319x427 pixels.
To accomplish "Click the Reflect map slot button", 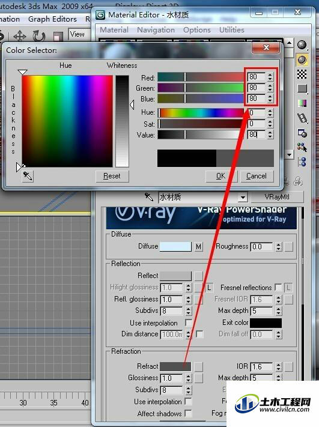I will [x=199, y=276].
